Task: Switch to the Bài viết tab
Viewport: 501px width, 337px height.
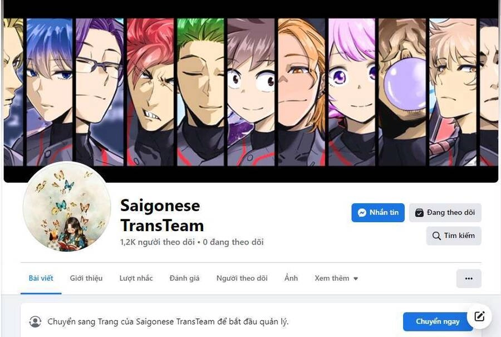Action: click(41, 279)
